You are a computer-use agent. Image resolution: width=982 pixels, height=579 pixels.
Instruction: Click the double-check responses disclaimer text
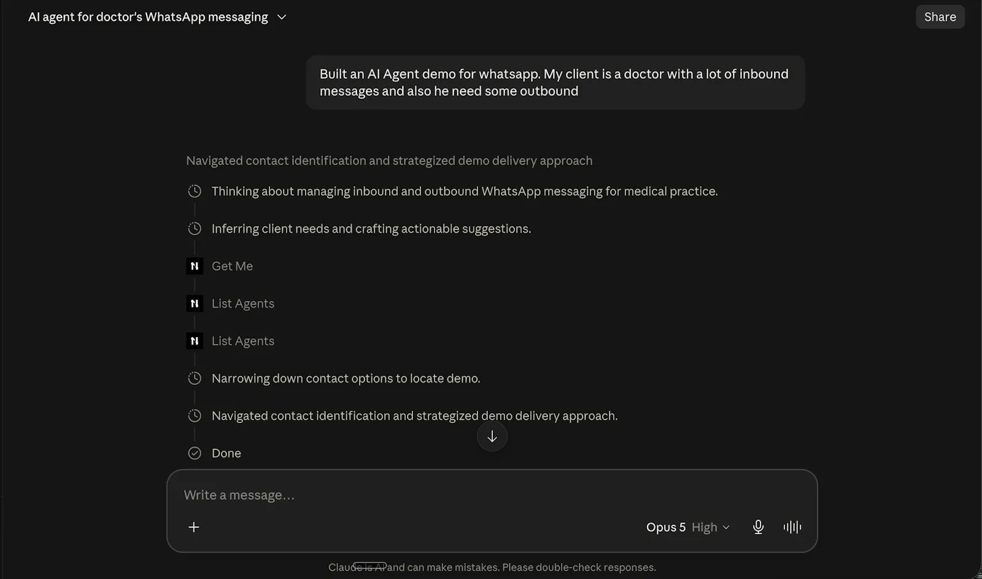click(492, 567)
